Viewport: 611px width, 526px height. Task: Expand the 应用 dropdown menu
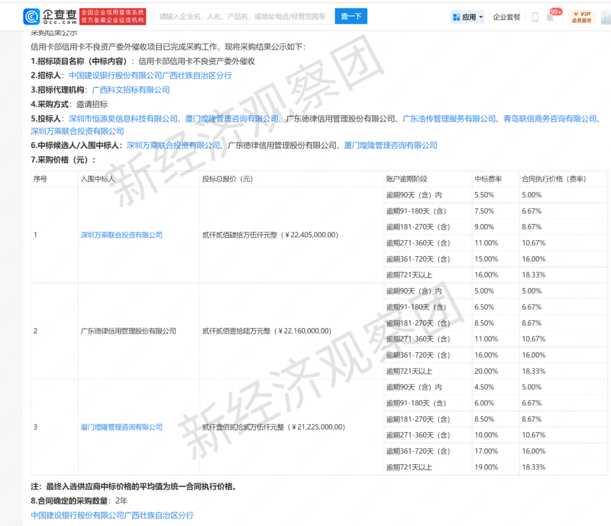481,17
